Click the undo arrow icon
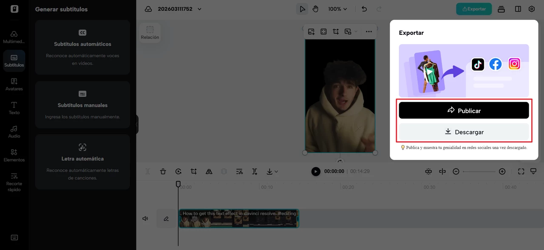Screen dimensions: 544x250 (364, 9)
